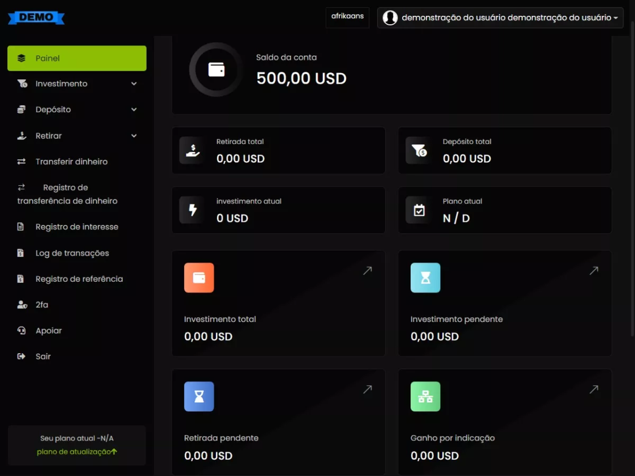
Task: Click the cyan hourglass icon for Investimento pendente
Action: (x=425, y=278)
